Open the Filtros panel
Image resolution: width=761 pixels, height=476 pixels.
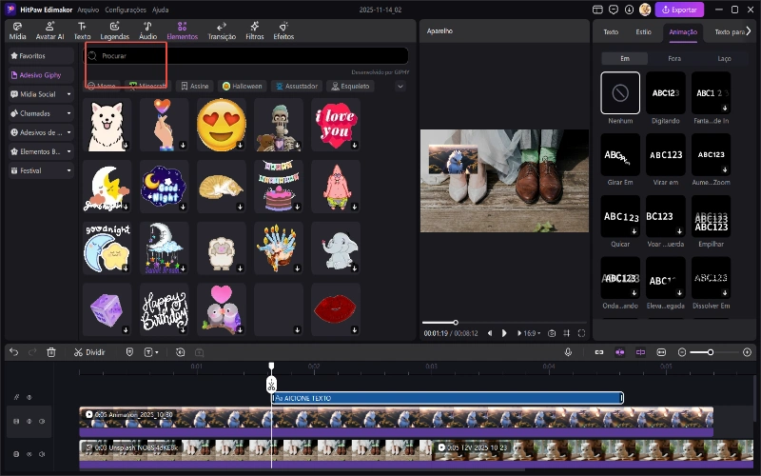point(254,30)
